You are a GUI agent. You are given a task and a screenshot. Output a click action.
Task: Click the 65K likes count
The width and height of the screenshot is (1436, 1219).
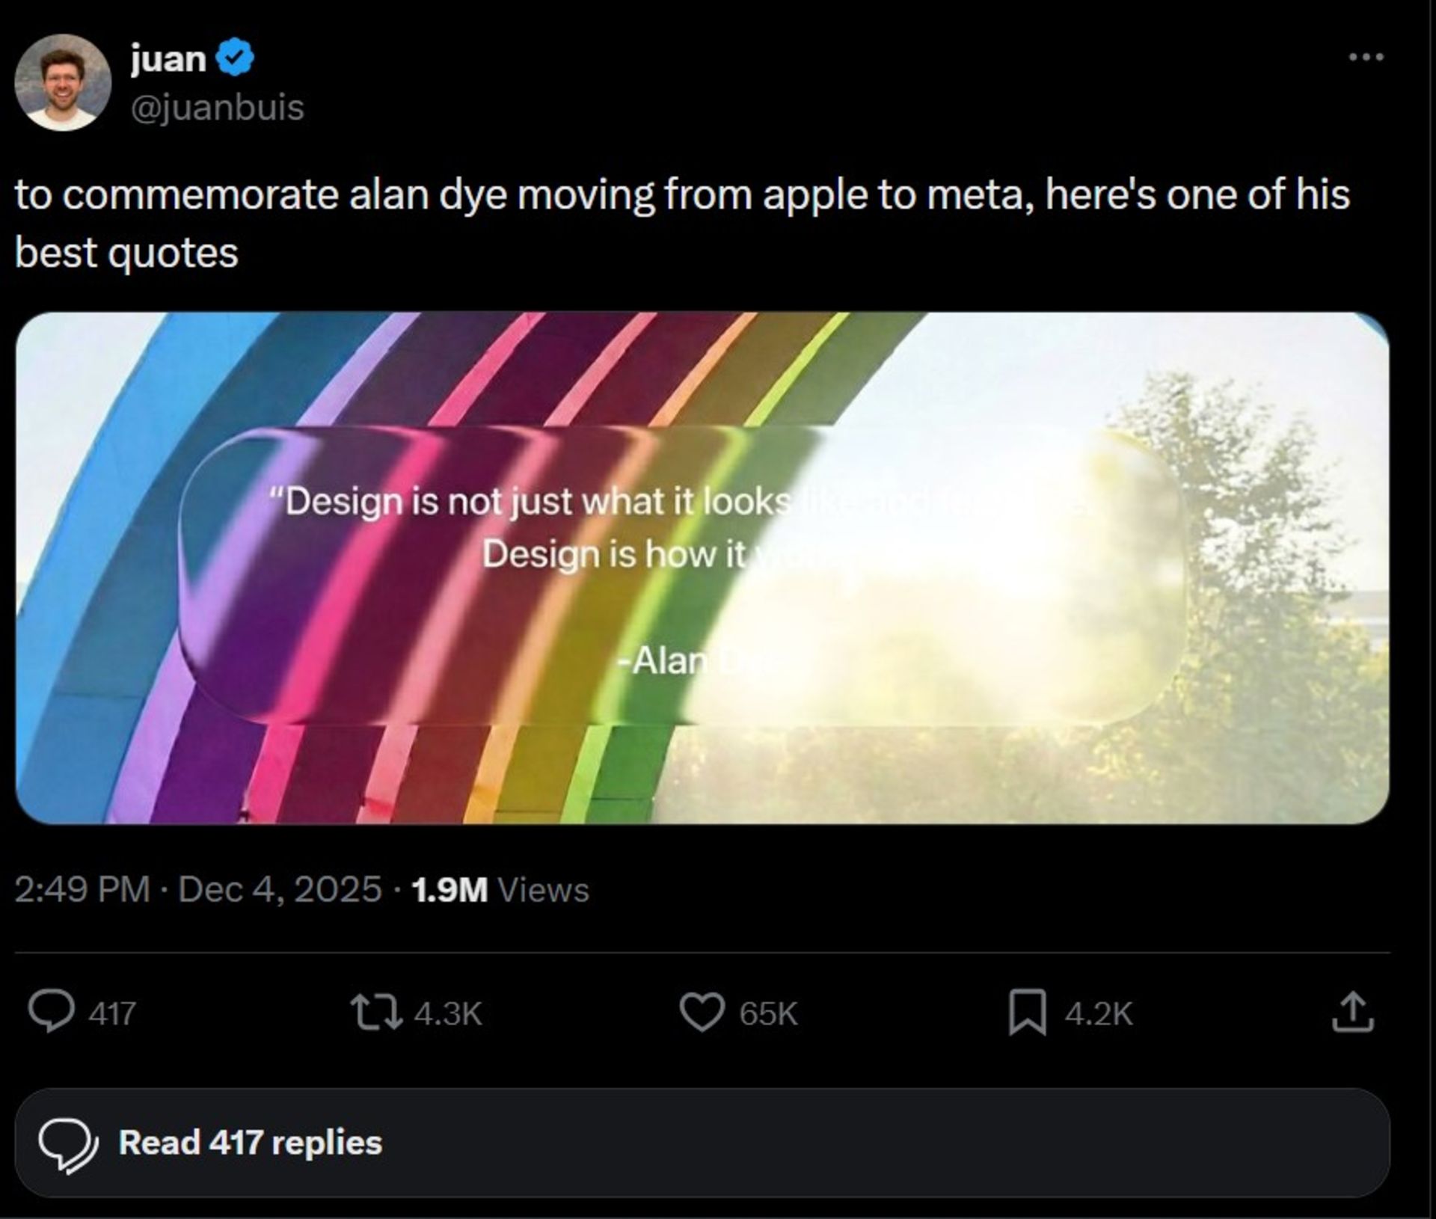tap(768, 1014)
